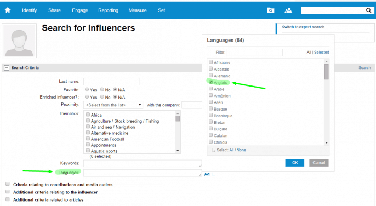376x206 pixels.
Task: Uncheck the Anglais language
Action: 210,82
